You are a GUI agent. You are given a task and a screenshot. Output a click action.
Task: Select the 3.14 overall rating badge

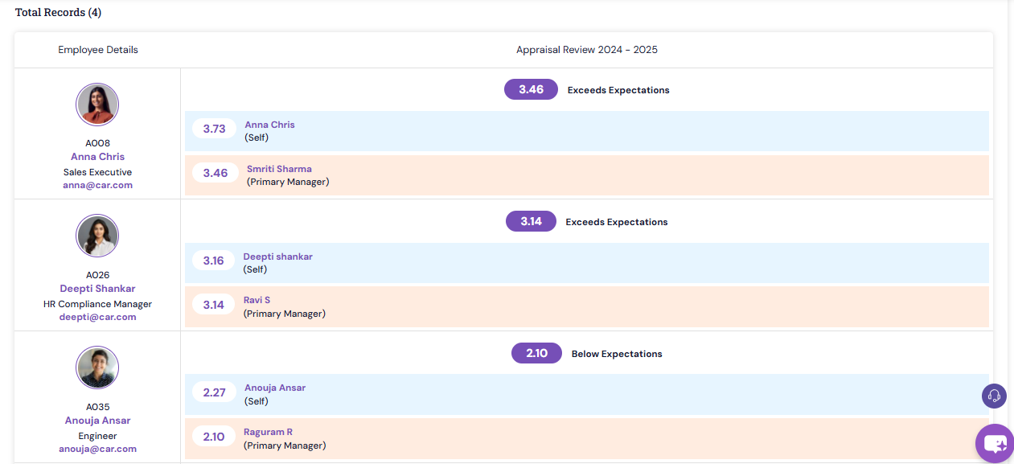pyautogui.click(x=531, y=221)
